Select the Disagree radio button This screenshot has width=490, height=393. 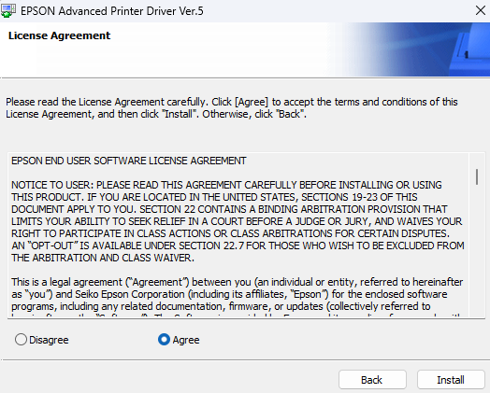pos(21,340)
